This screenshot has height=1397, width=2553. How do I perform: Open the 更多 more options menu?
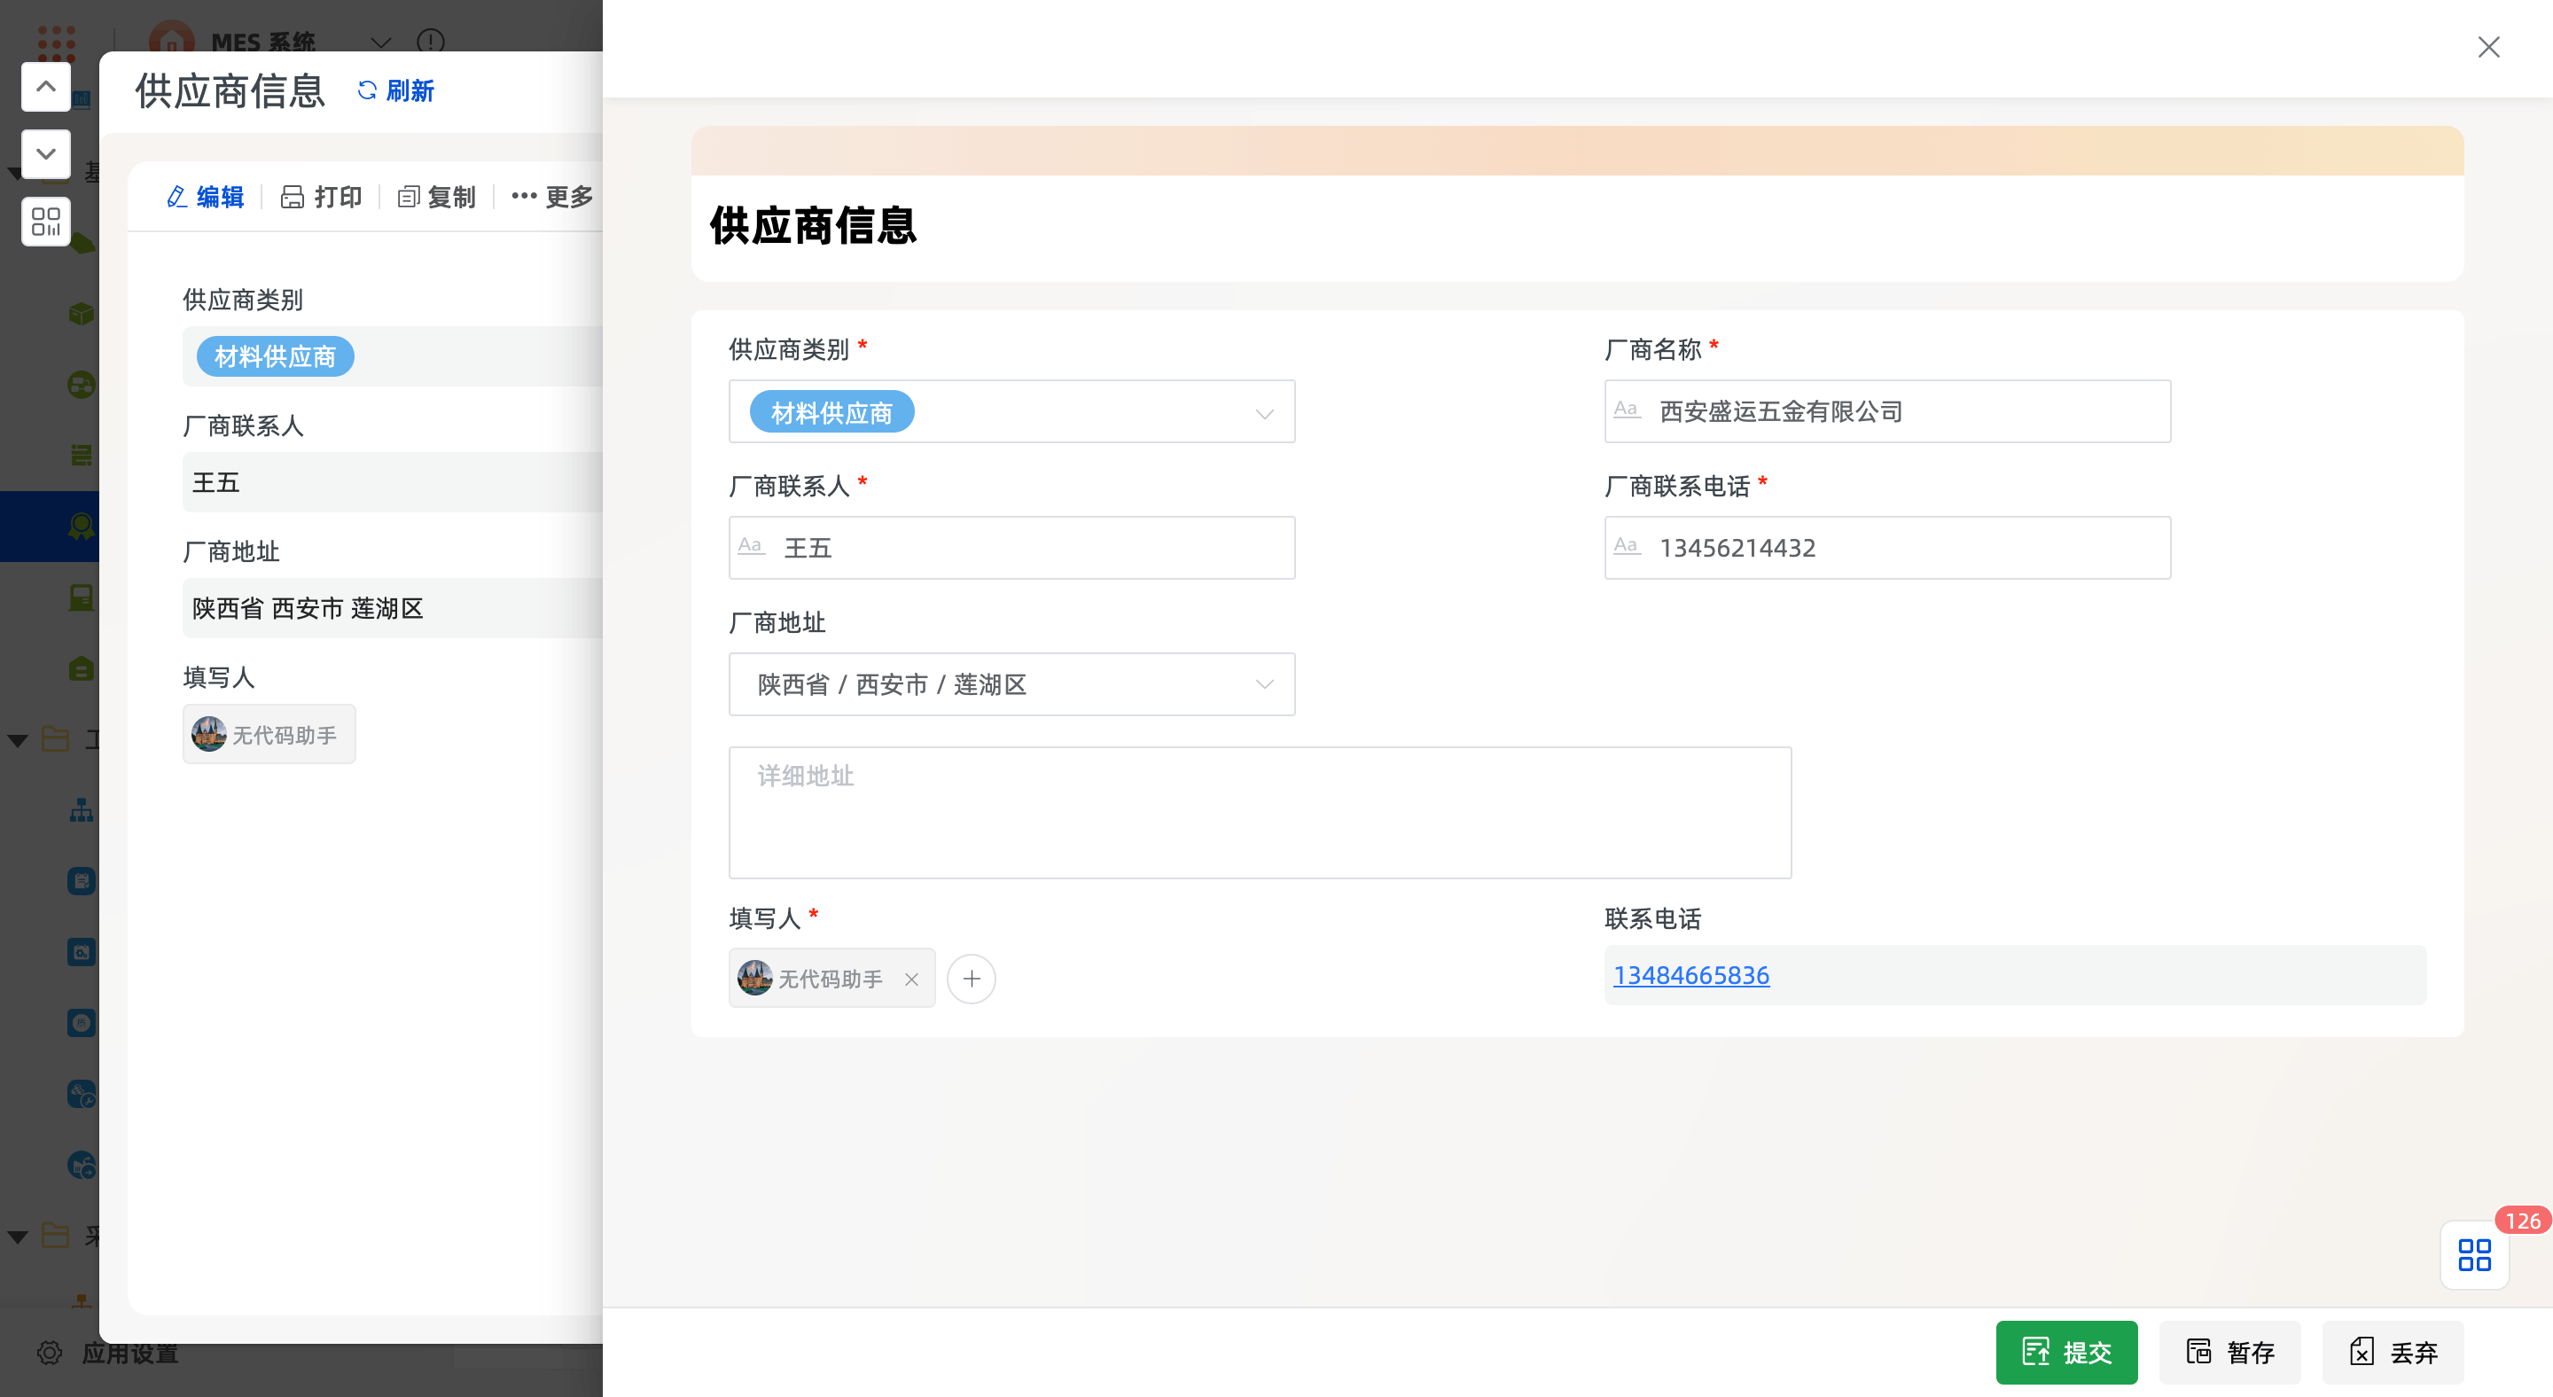click(552, 196)
